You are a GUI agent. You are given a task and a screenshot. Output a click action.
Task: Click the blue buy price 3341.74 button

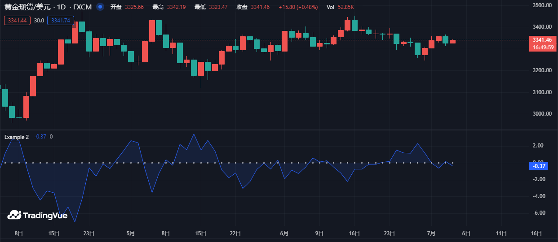(60, 21)
